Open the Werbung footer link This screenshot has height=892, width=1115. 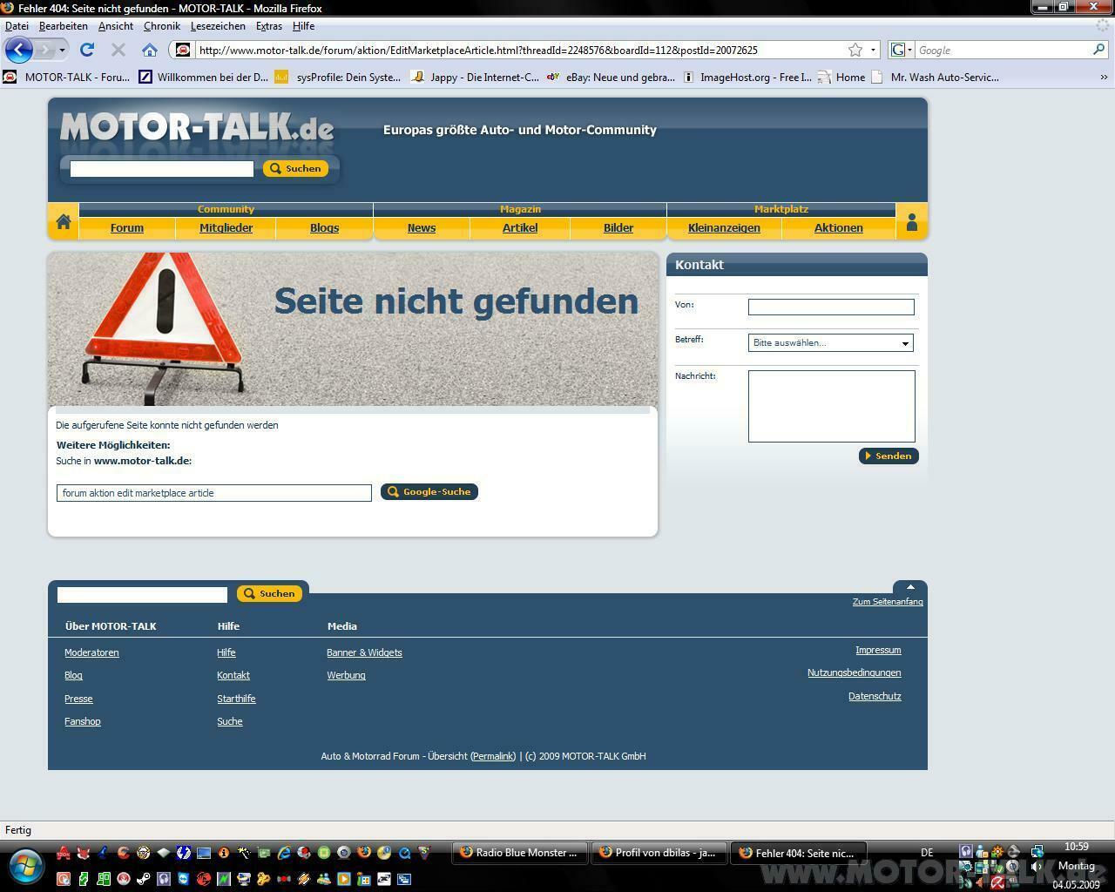click(x=346, y=675)
